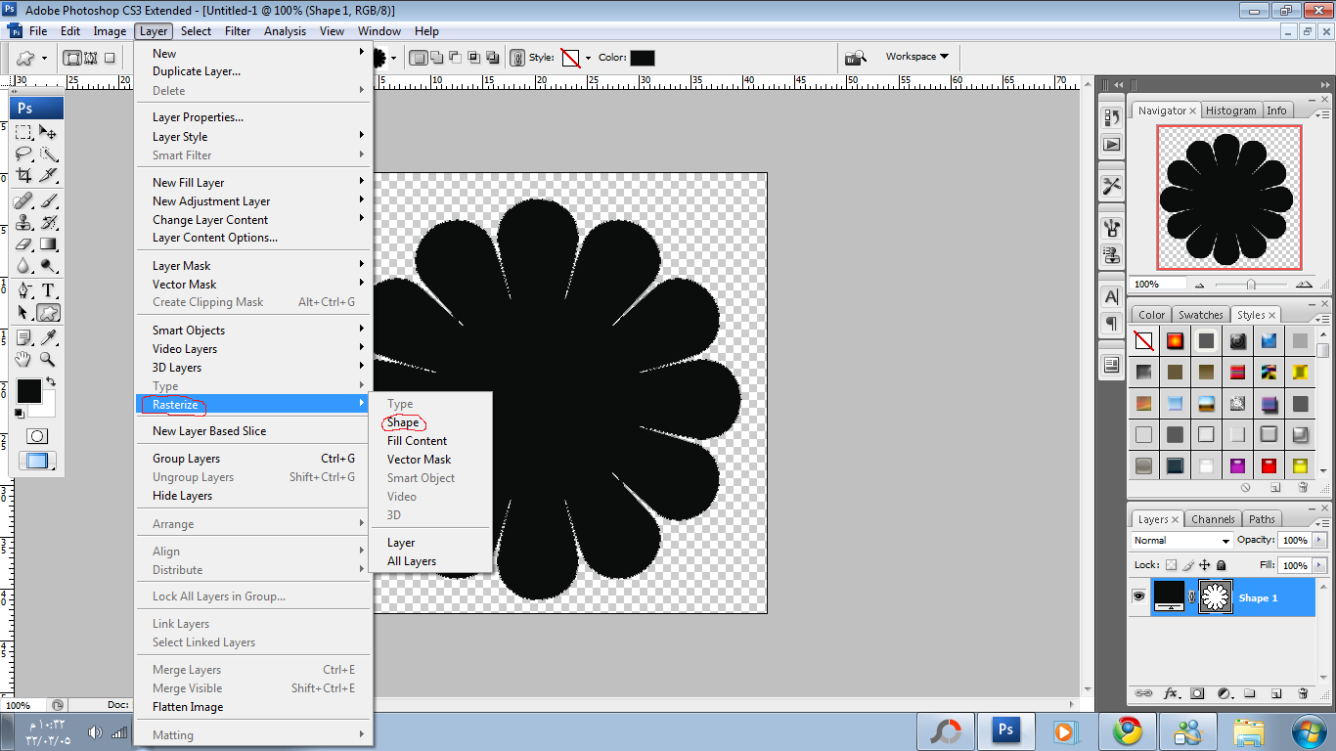
Task: Switch to the Channels tab
Action: 1213,519
